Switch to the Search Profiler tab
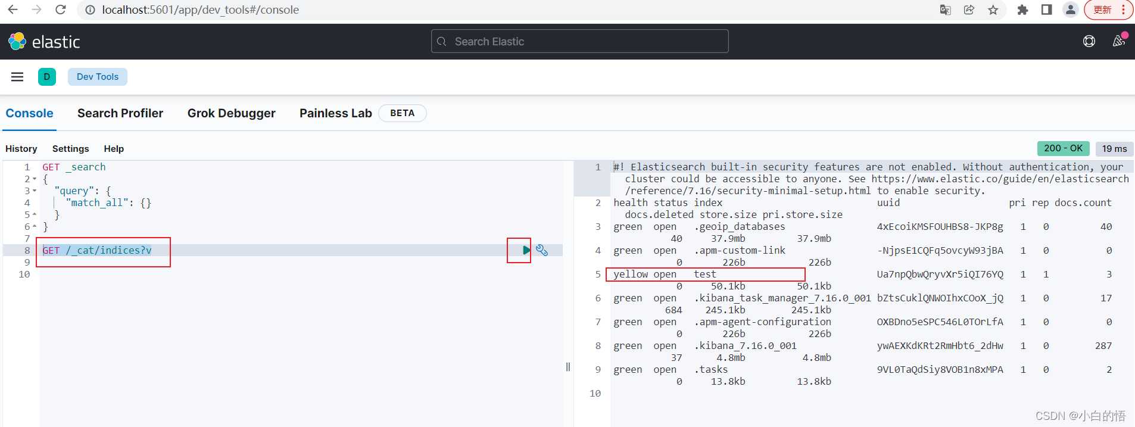Viewport: 1135px width, 427px height. 120,113
